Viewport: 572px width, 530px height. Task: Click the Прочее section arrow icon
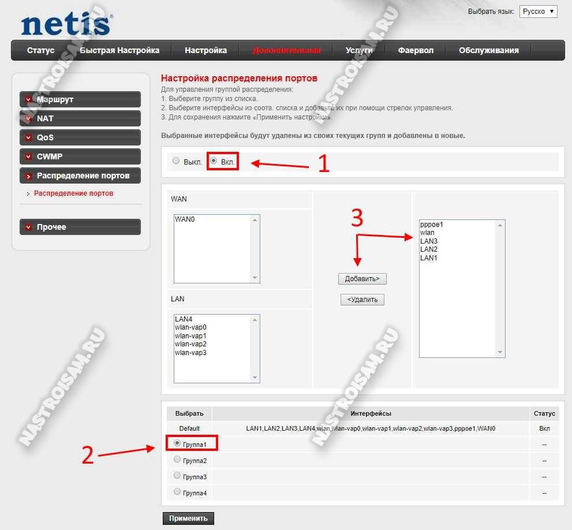pyautogui.click(x=28, y=227)
